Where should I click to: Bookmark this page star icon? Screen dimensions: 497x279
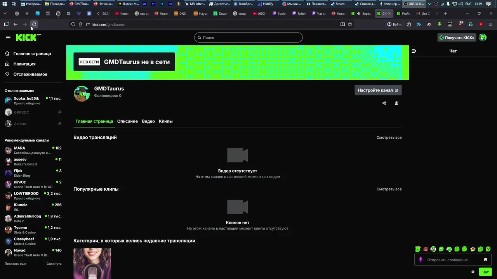tap(350, 24)
